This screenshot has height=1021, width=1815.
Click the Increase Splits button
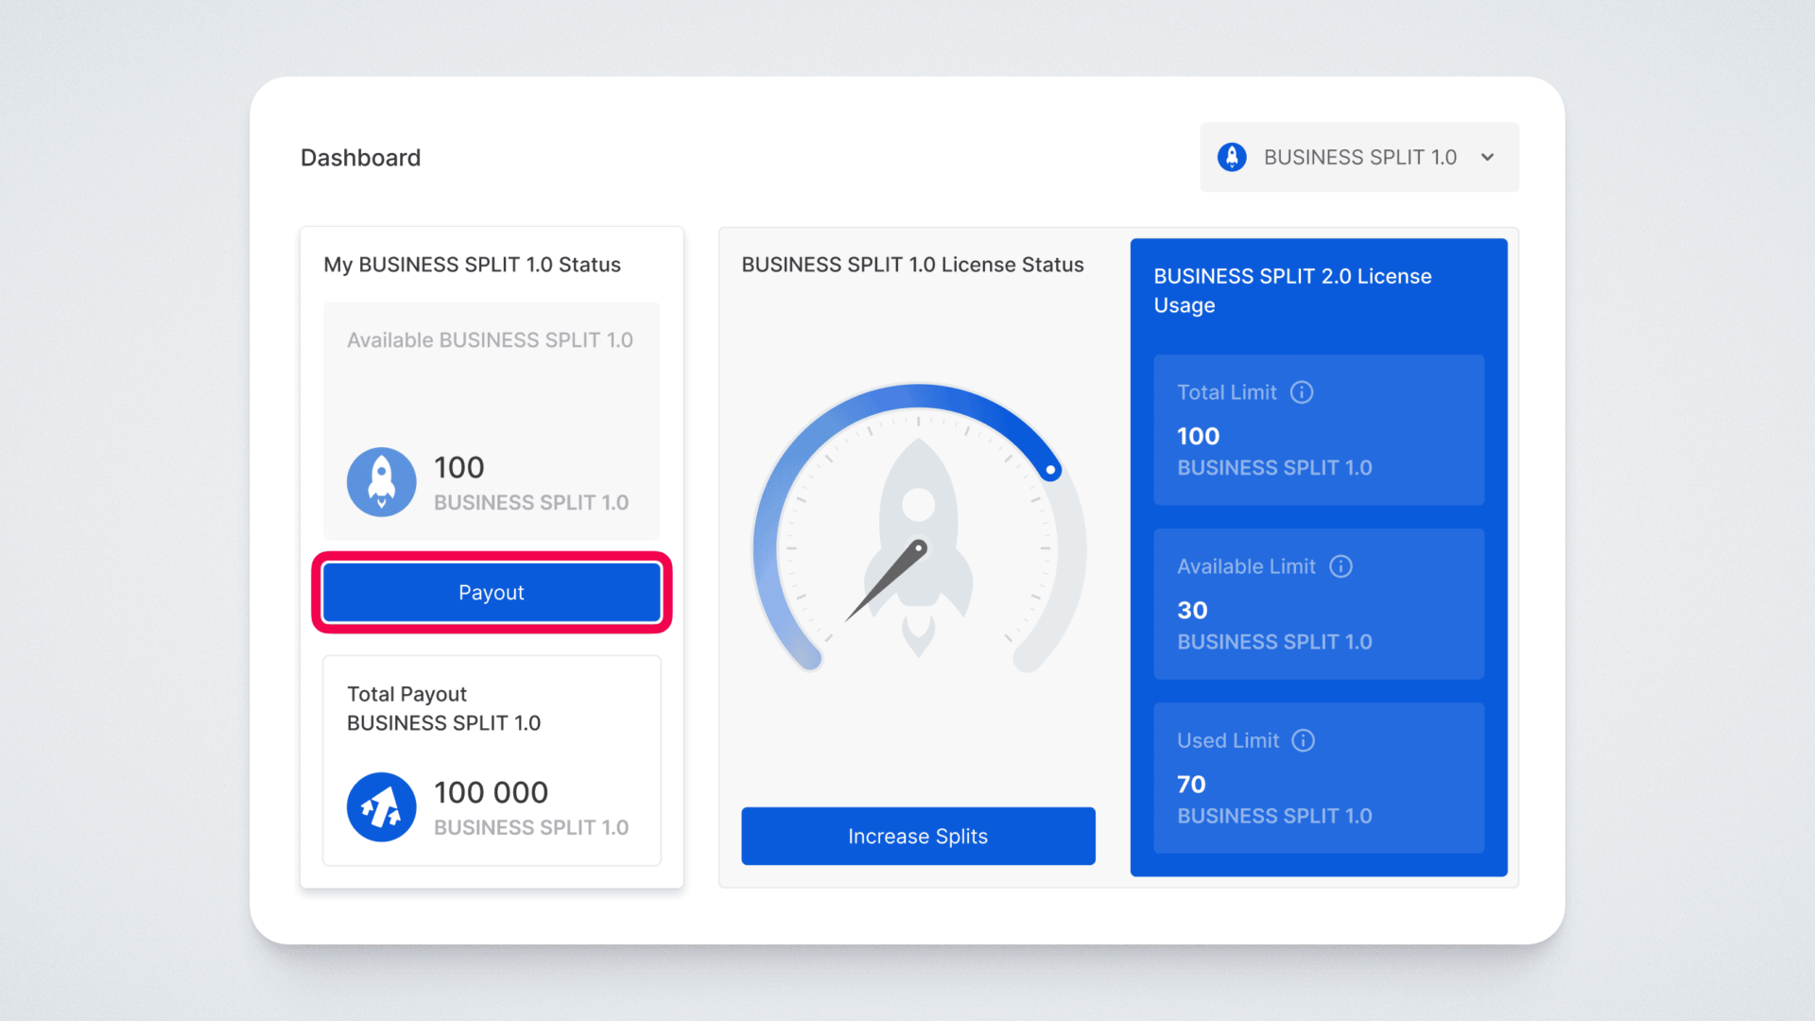click(x=918, y=836)
